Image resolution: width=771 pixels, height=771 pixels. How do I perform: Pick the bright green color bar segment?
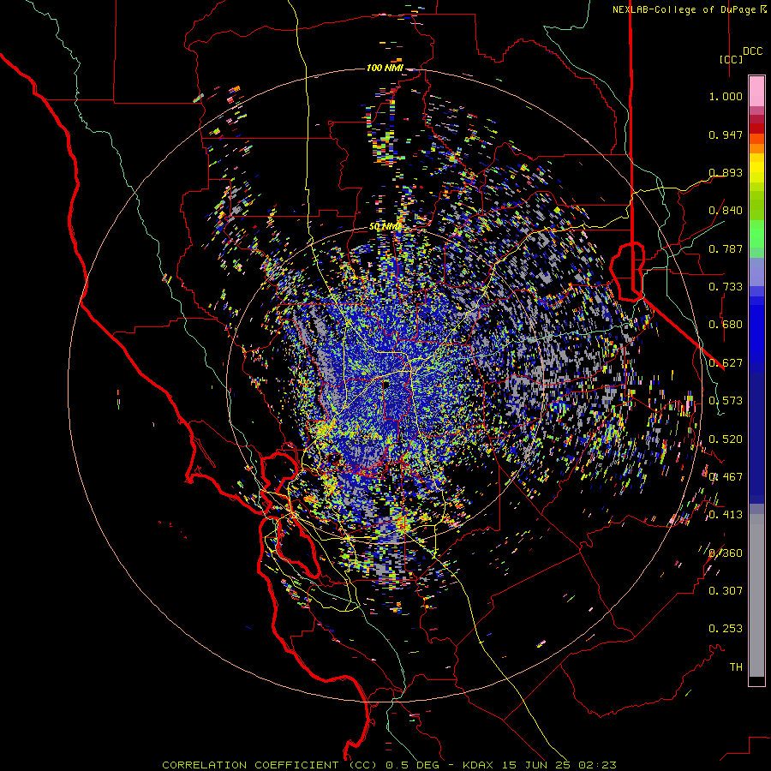(x=756, y=234)
